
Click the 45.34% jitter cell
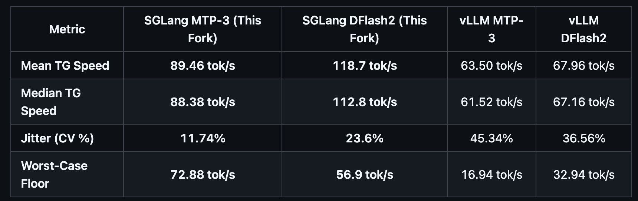pos(491,138)
